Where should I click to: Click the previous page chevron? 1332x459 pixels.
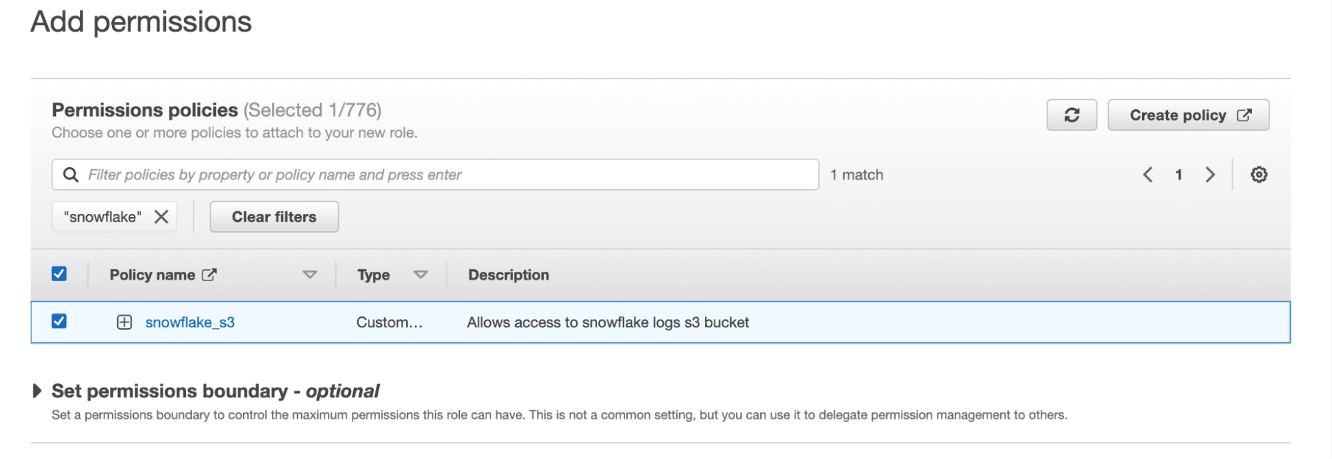point(1147,175)
